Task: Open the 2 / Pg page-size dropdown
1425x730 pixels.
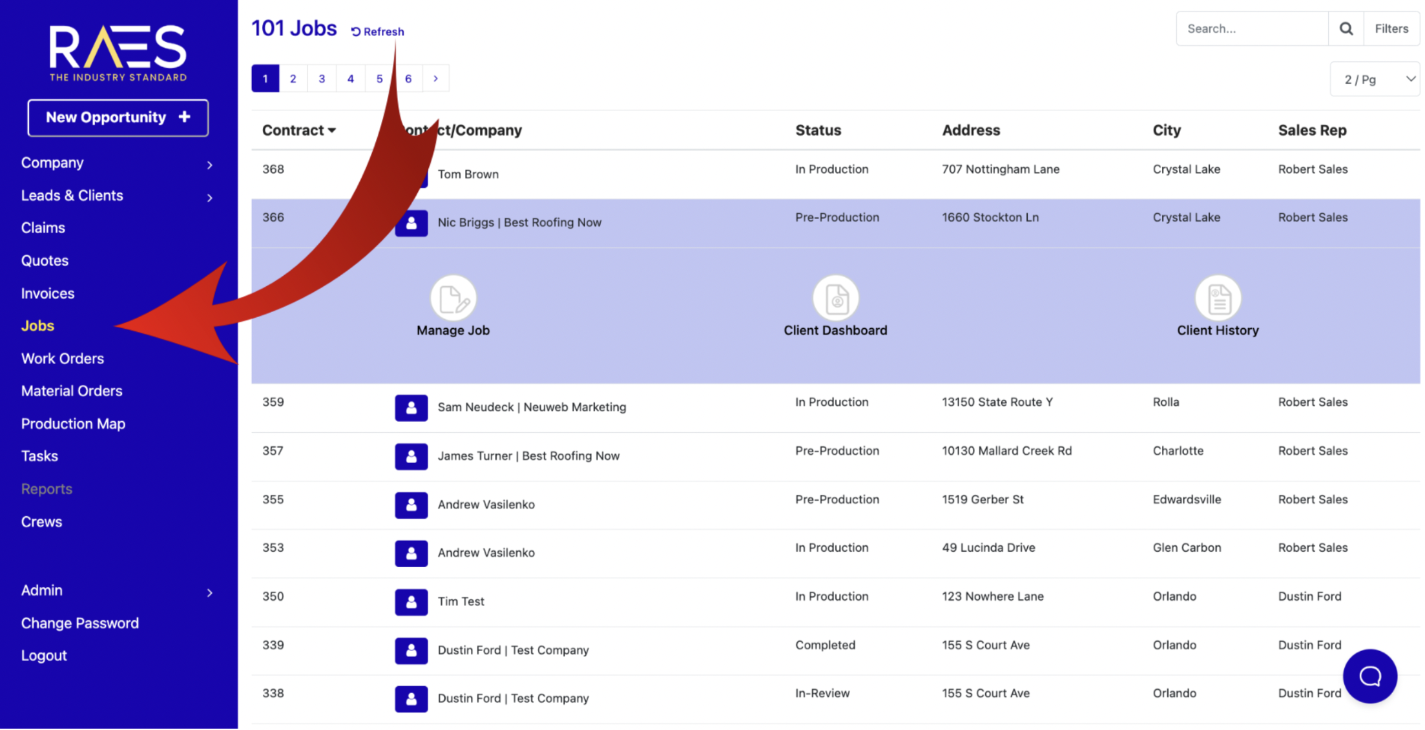Action: tap(1376, 79)
